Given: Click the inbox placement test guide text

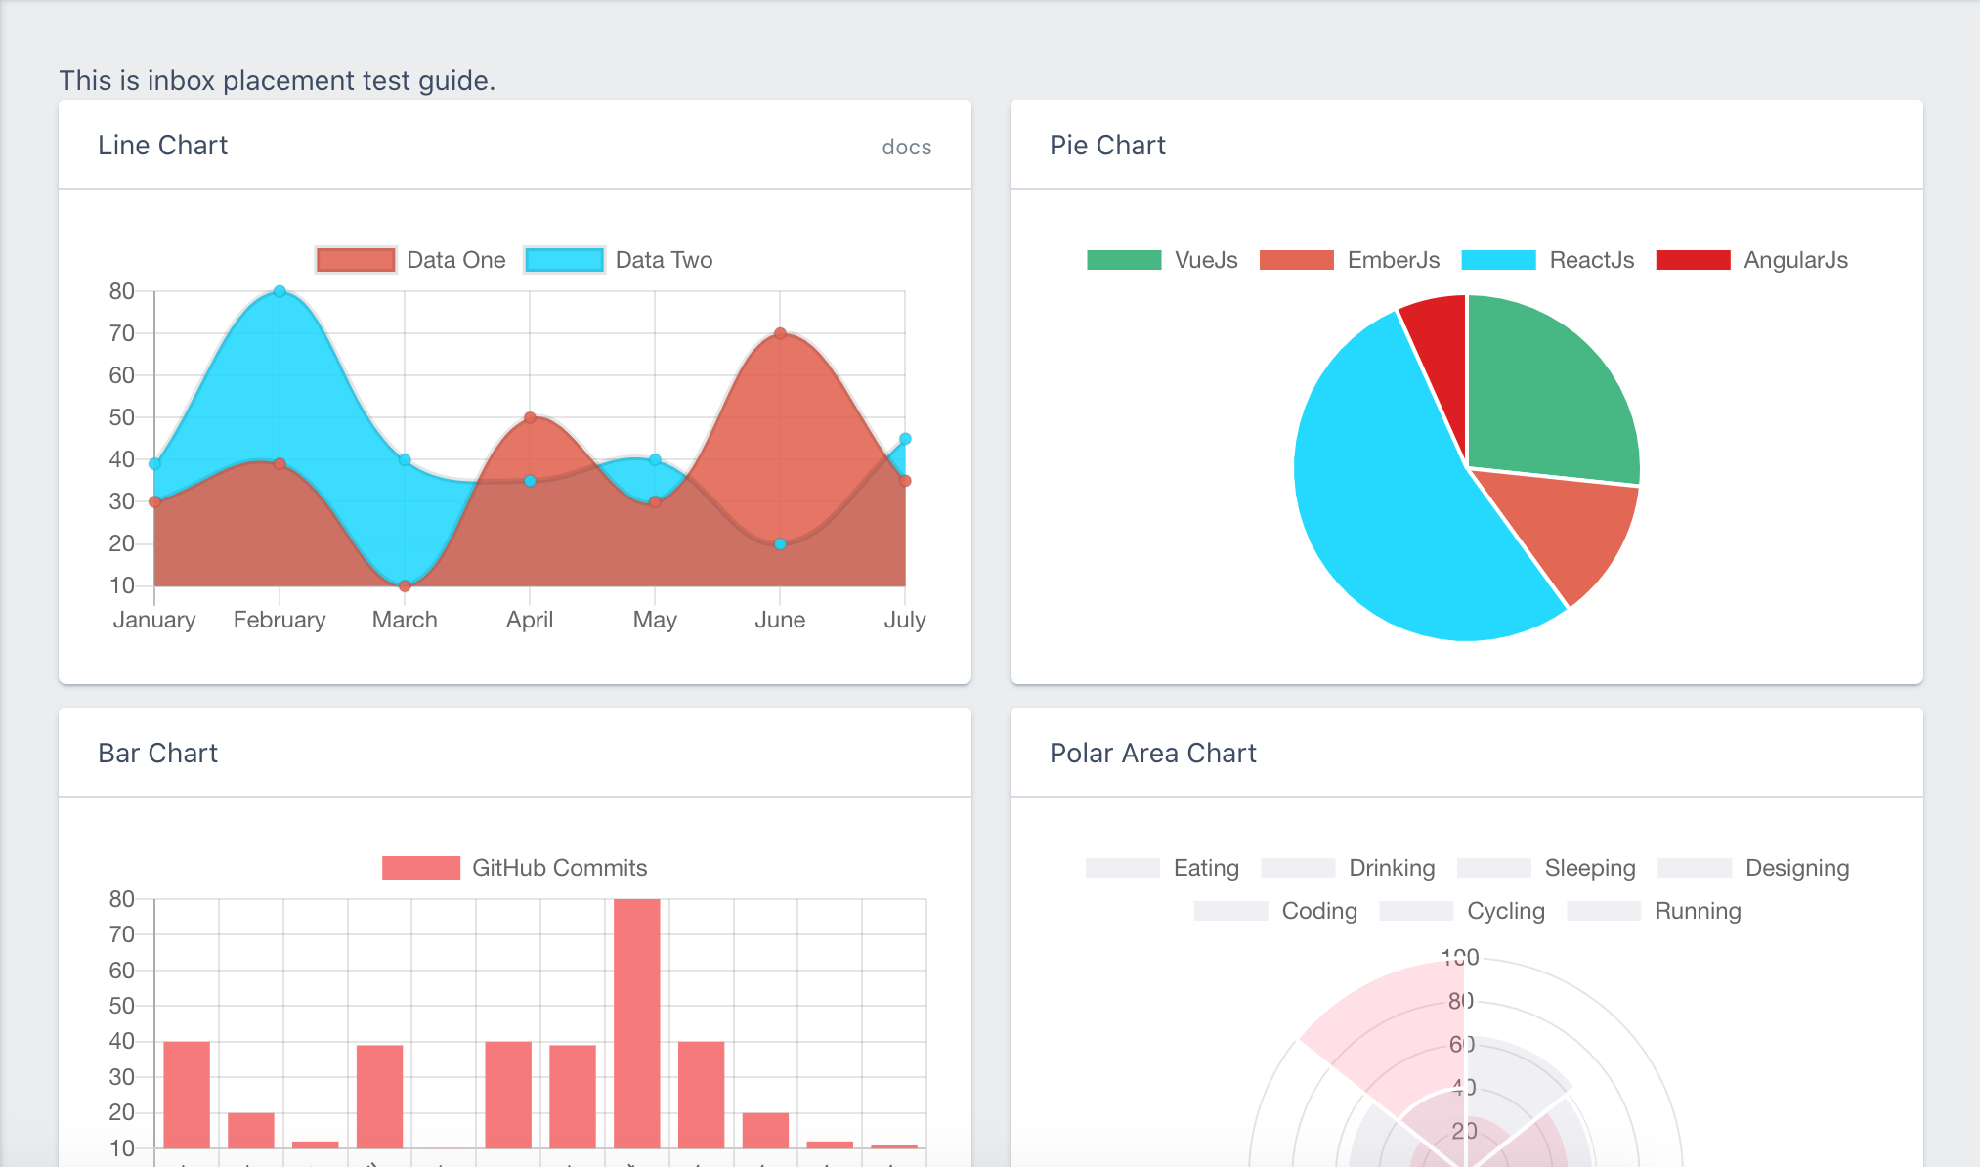Looking at the screenshot, I should click(x=278, y=80).
